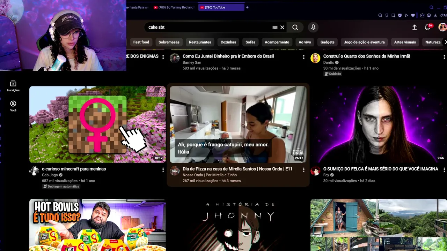Viewport: 447px width, 251px height.
Task: Open more options for Gab Joga minecraft video
Action: coord(163,170)
